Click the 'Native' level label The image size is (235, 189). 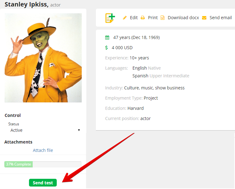point(155,68)
